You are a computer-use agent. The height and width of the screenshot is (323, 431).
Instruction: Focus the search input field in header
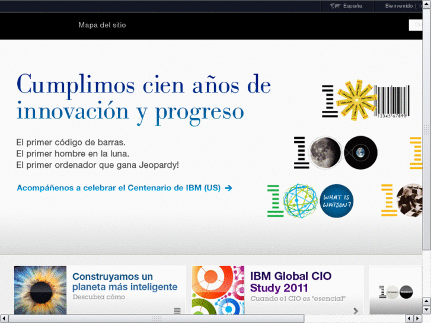coord(416,25)
